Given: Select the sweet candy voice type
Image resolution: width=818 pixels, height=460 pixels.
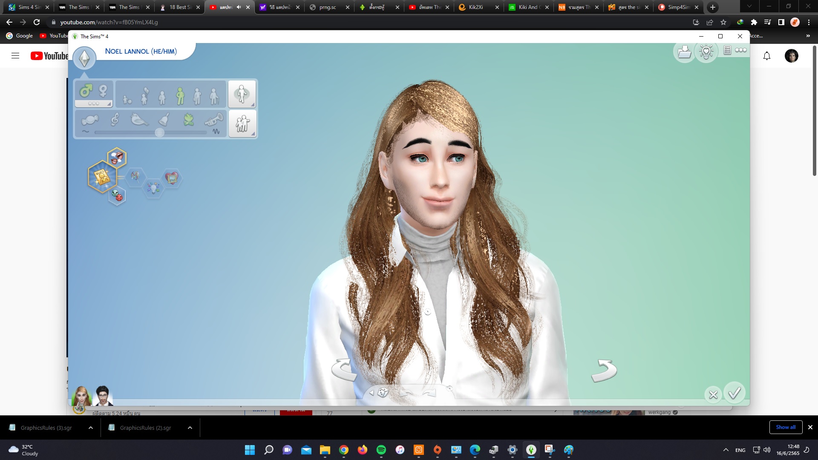Looking at the screenshot, I should tap(89, 120).
